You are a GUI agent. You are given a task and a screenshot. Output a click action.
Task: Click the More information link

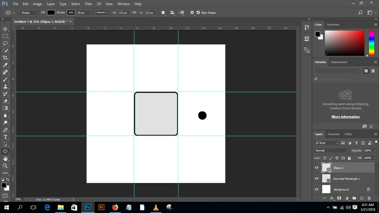[x=346, y=117]
